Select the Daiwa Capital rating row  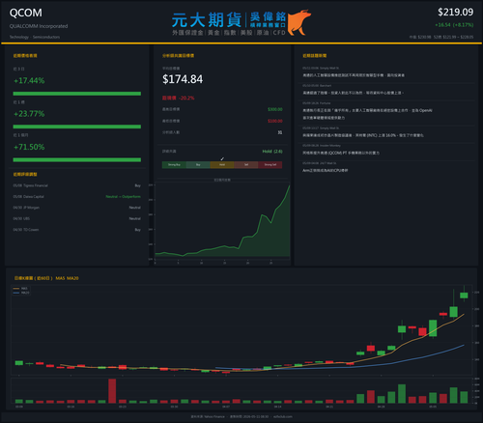(x=77, y=196)
